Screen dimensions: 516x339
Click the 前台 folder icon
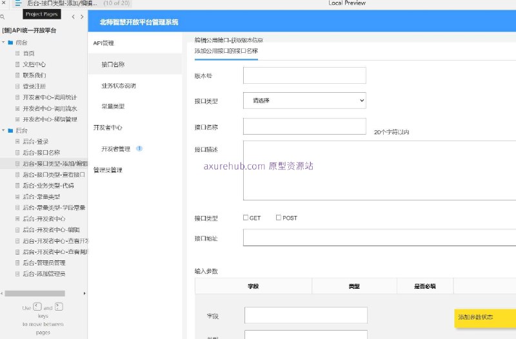10,43
